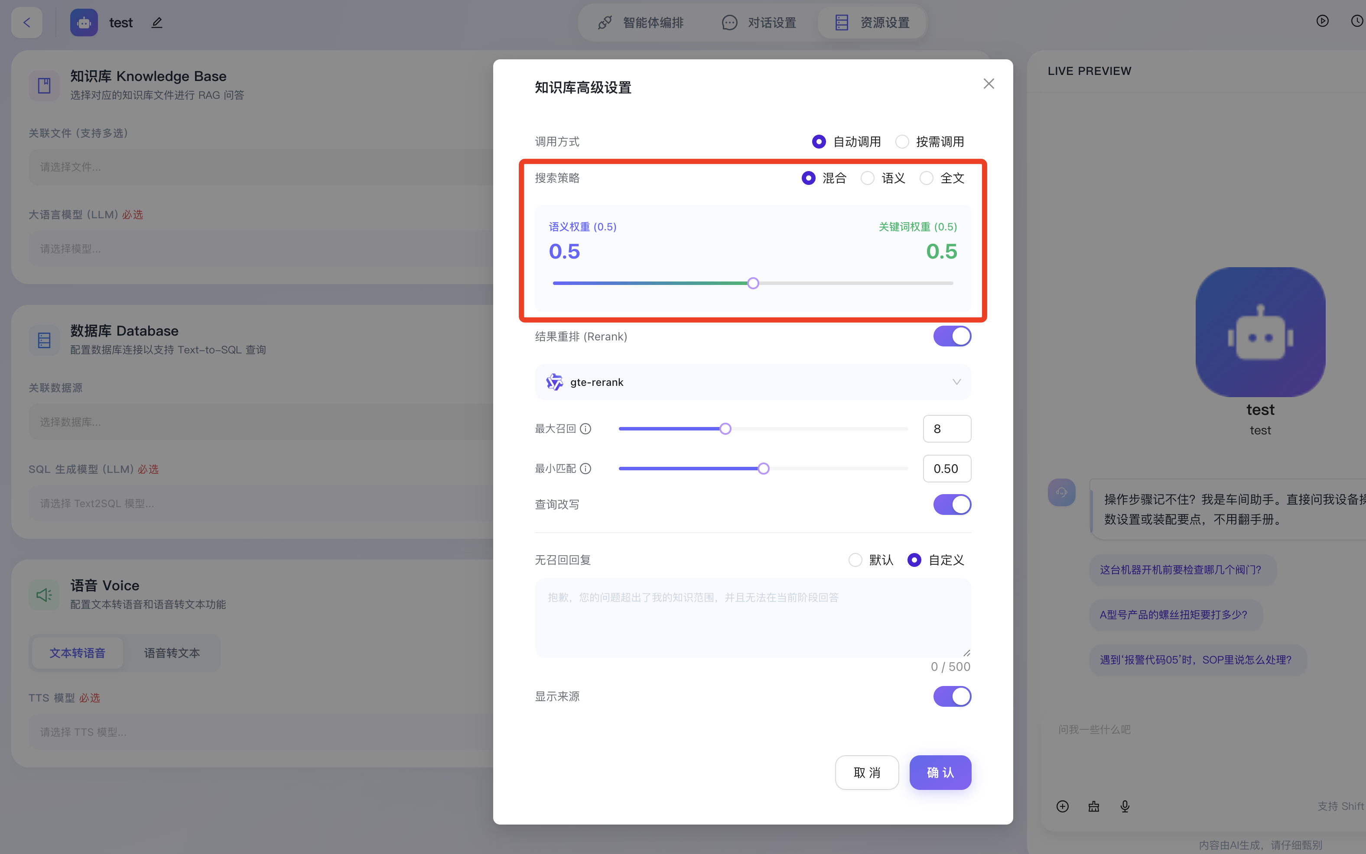Switch to the 对话设置 tab
1366x854 pixels.
coord(759,23)
